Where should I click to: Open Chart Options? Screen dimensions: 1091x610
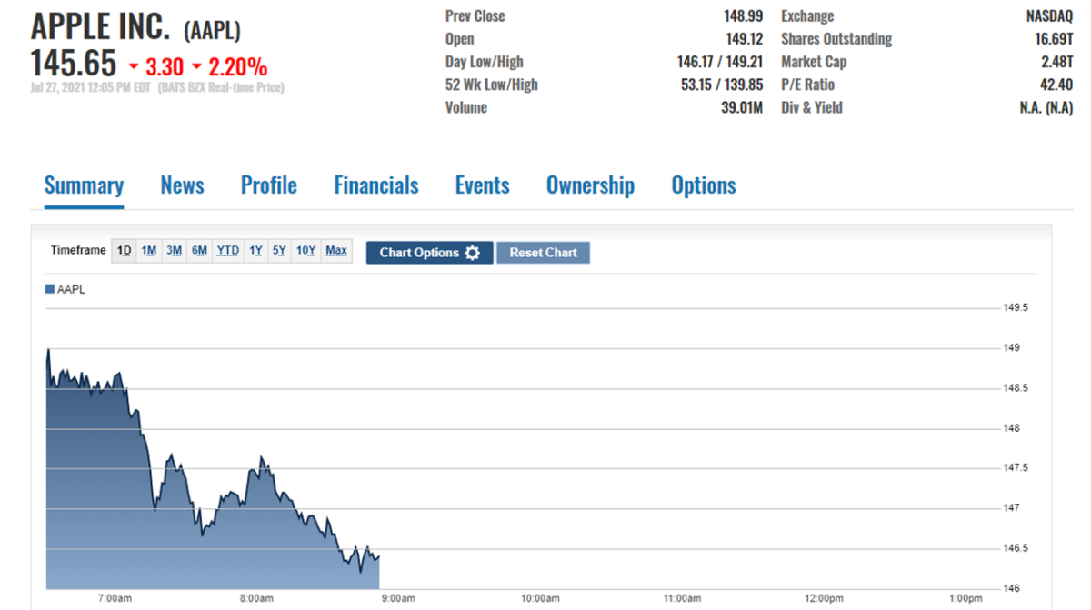[429, 253]
